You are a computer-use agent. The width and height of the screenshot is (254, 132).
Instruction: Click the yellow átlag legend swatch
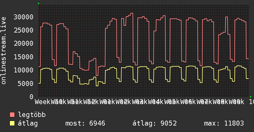12,123
